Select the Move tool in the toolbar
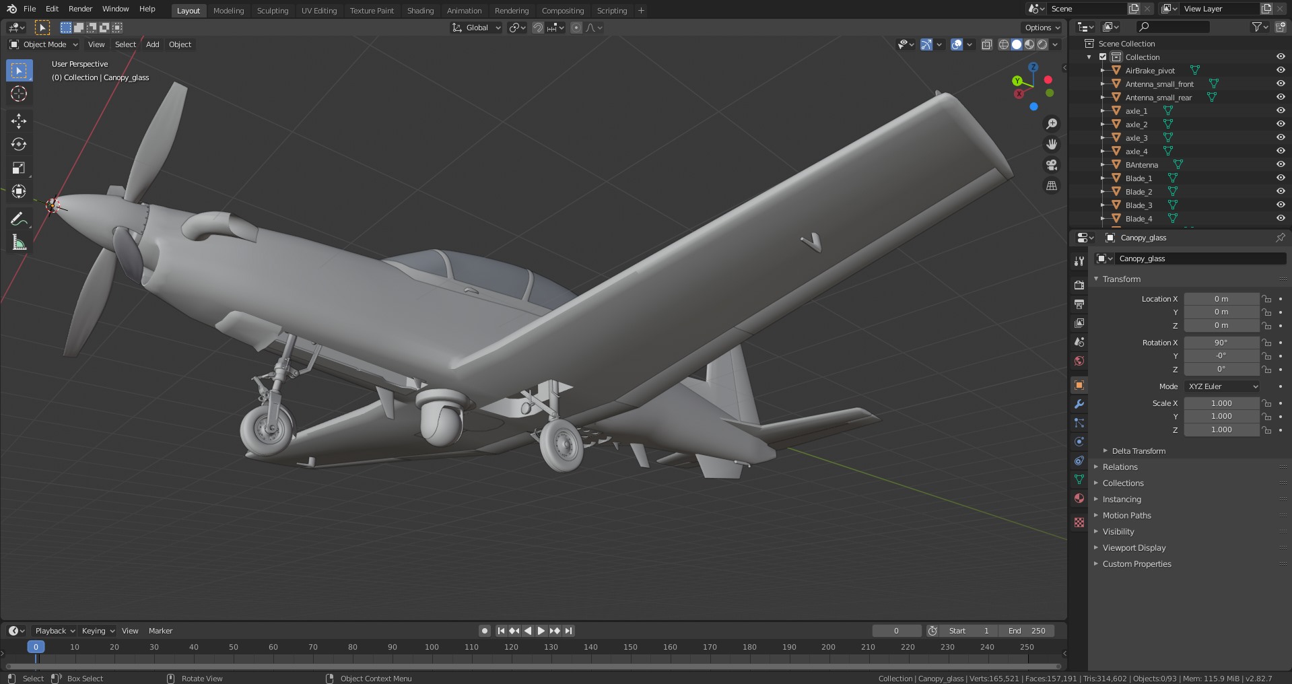This screenshot has width=1292, height=684. coord(19,121)
